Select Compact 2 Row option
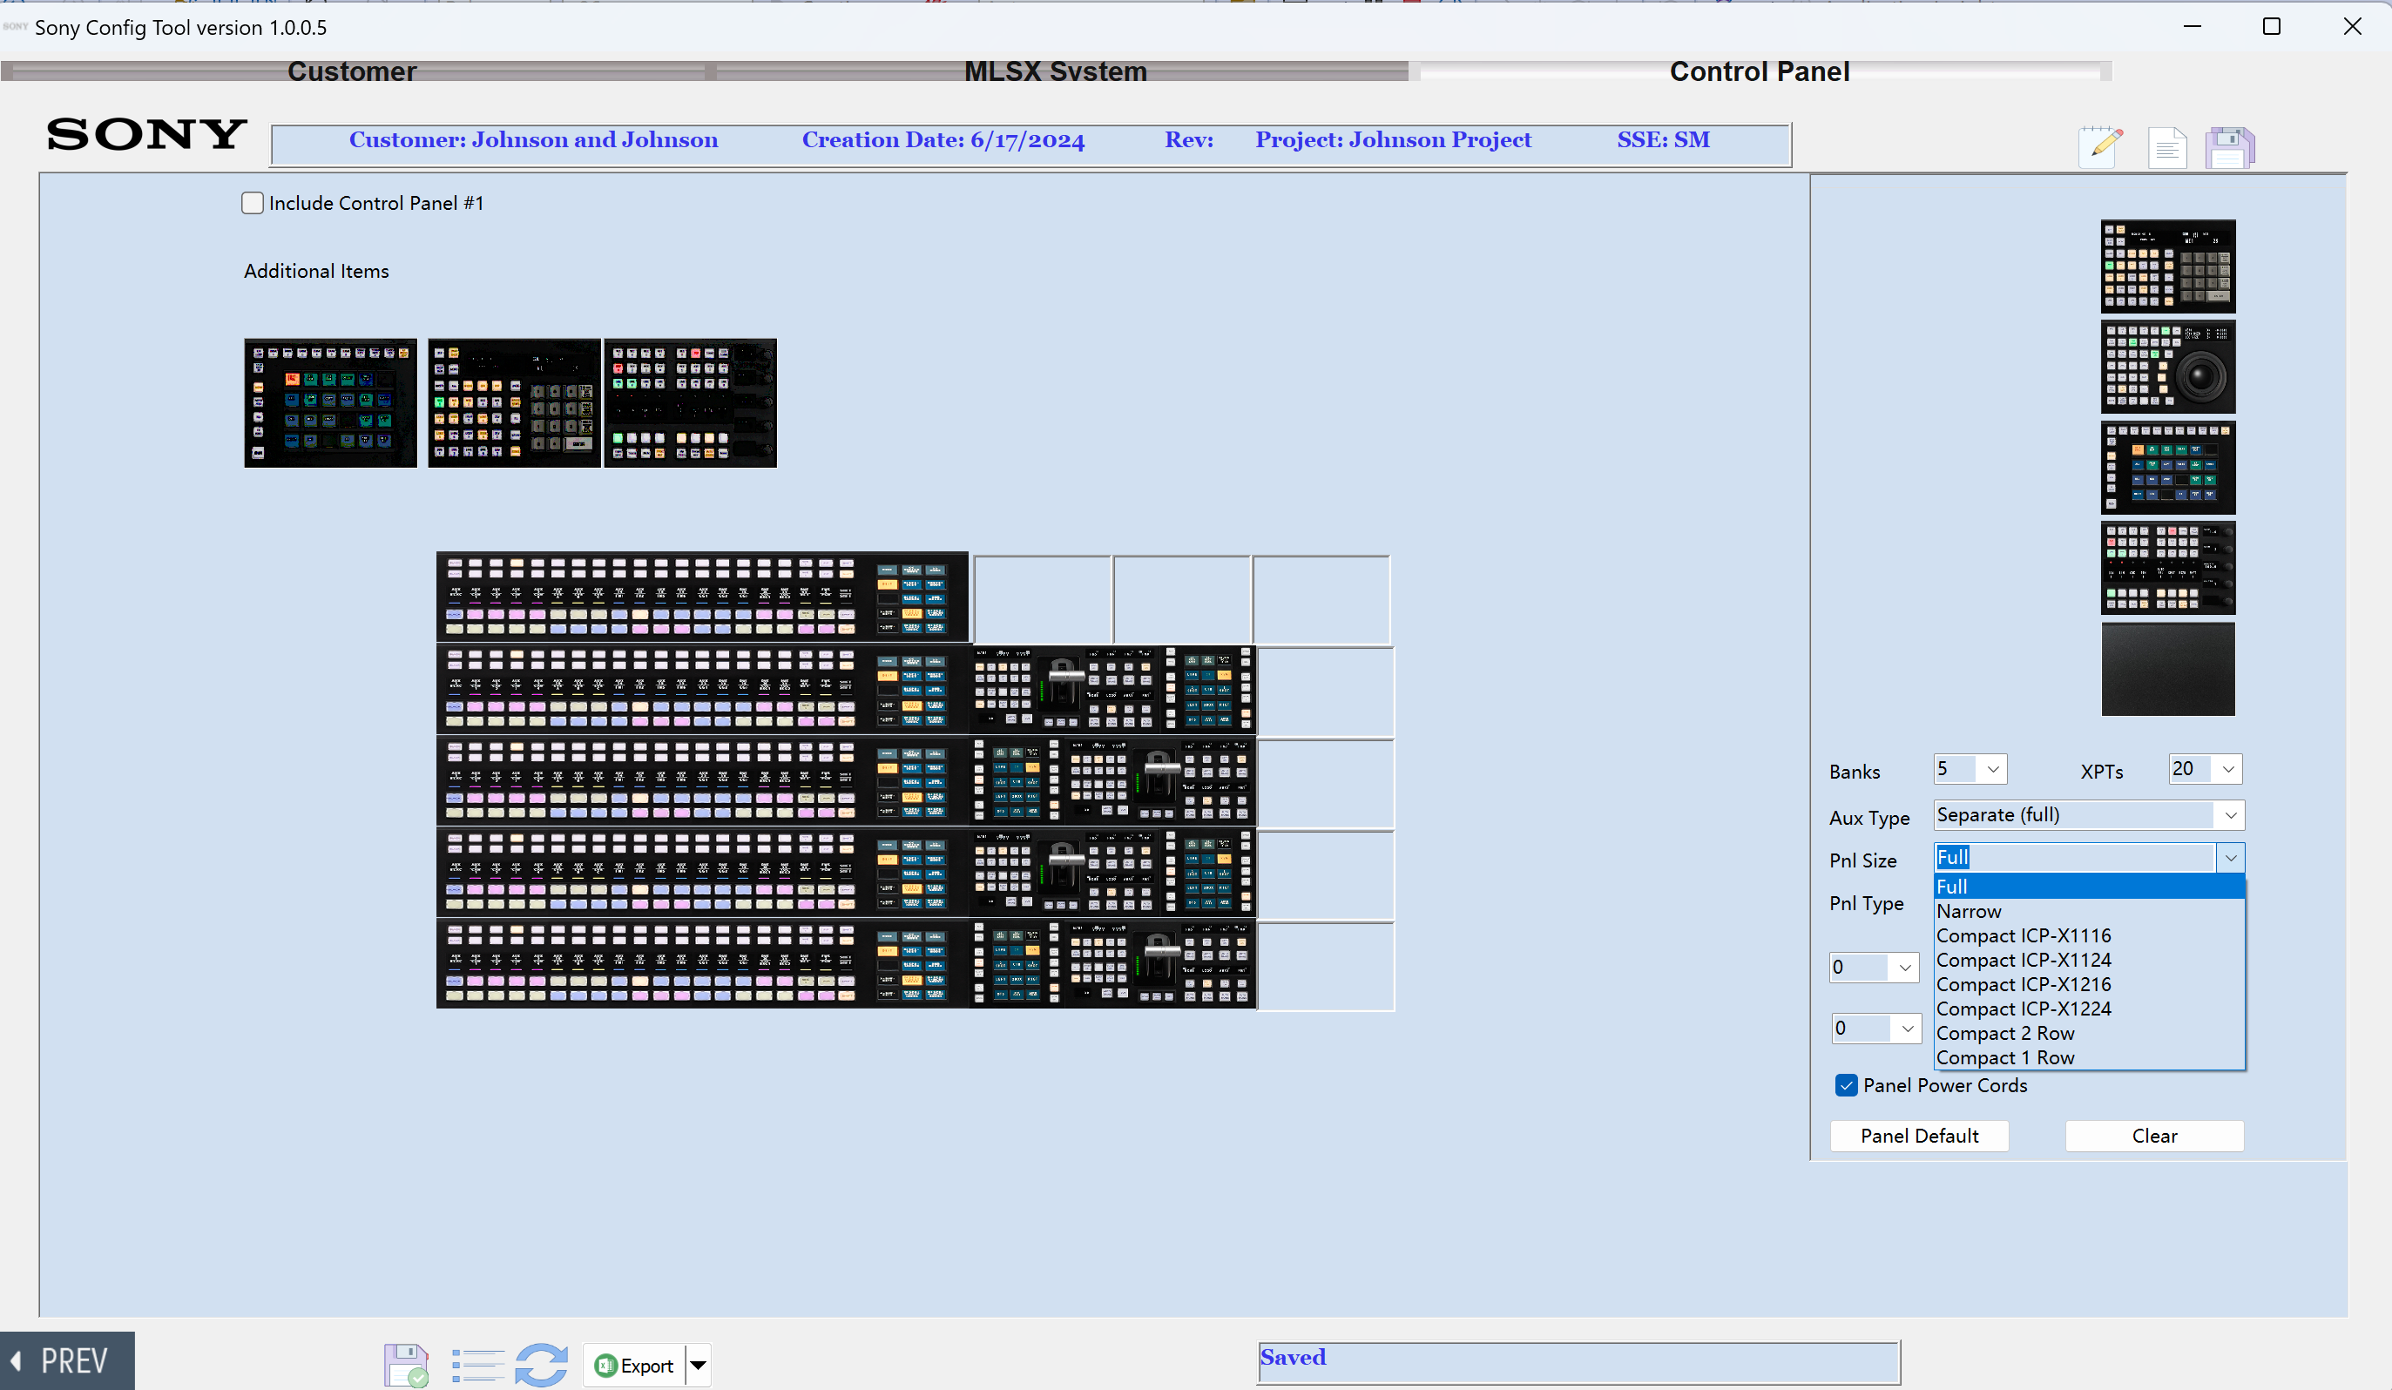The height and width of the screenshot is (1390, 2392). click(2089, 1033)
